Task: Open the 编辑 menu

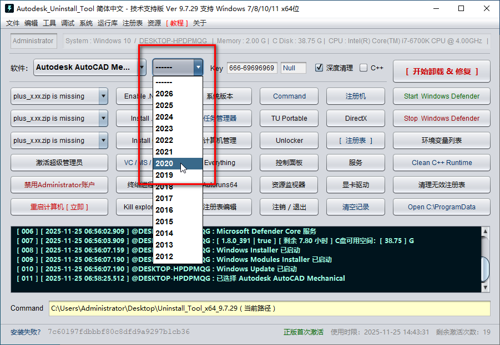Action: pyautogui.click(x=31, y=23)
